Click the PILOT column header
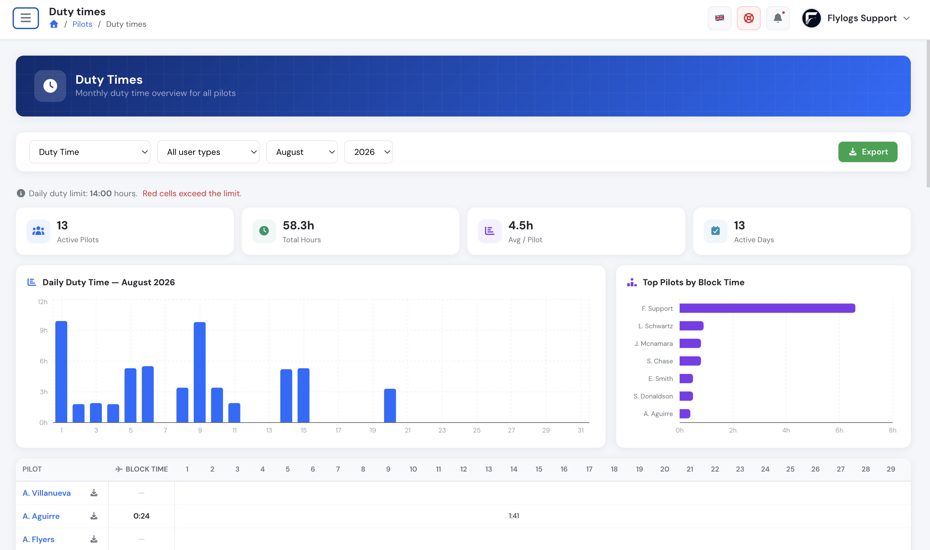 click(x=32, y=469)
